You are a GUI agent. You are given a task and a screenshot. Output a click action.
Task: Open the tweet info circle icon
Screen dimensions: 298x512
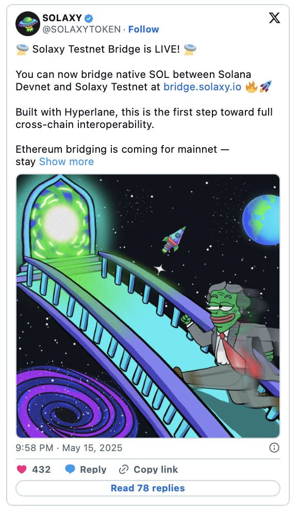[274, 447]
